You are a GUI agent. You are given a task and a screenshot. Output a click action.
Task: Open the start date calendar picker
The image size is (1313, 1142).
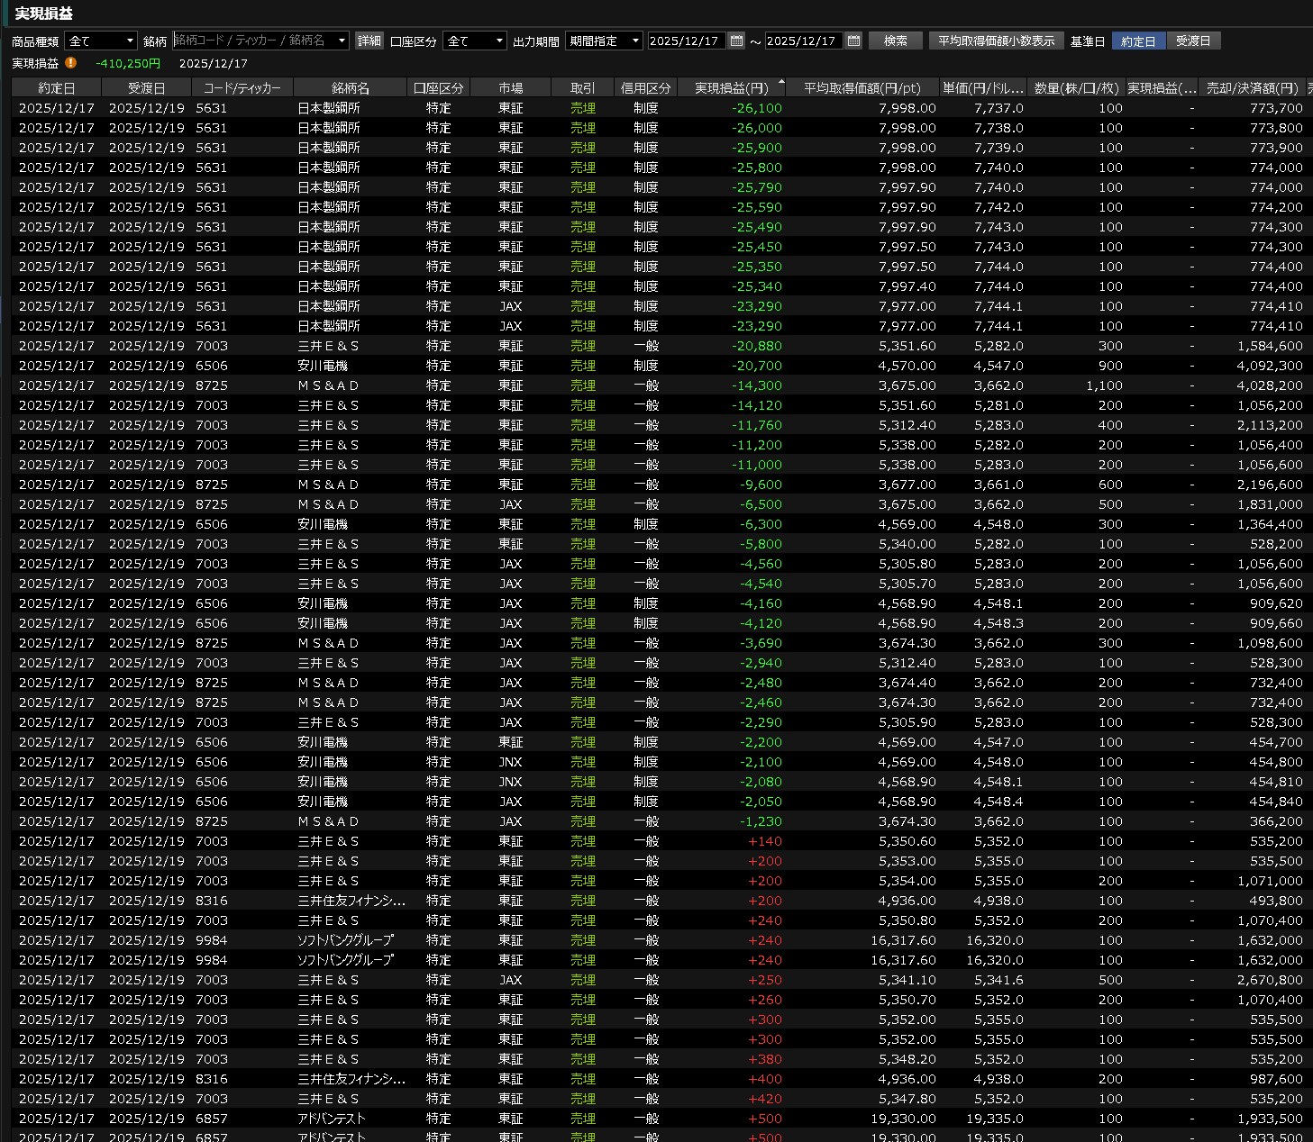(x=736, y=41)
